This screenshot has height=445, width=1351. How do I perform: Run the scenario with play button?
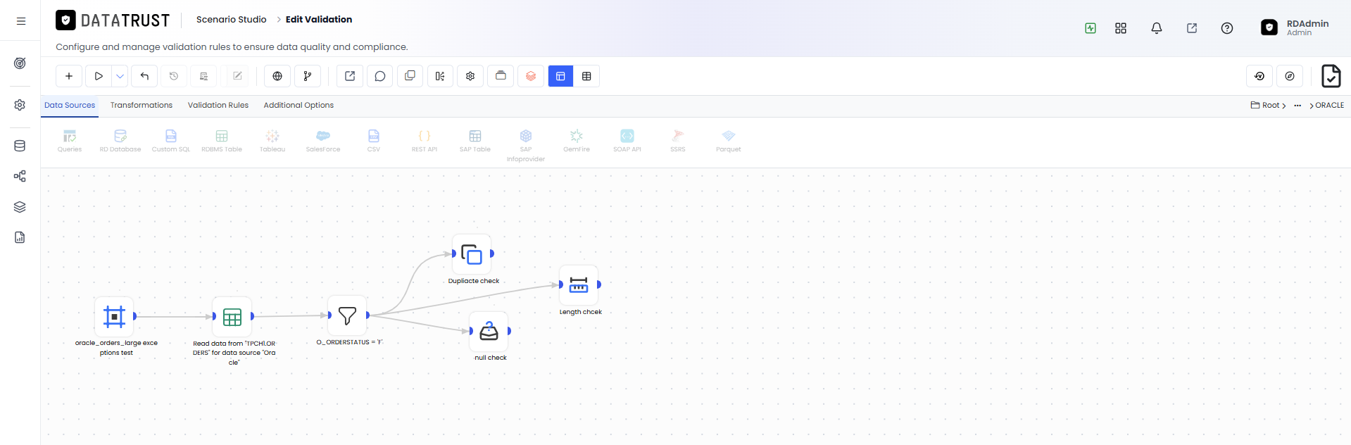tap(99, 76)
